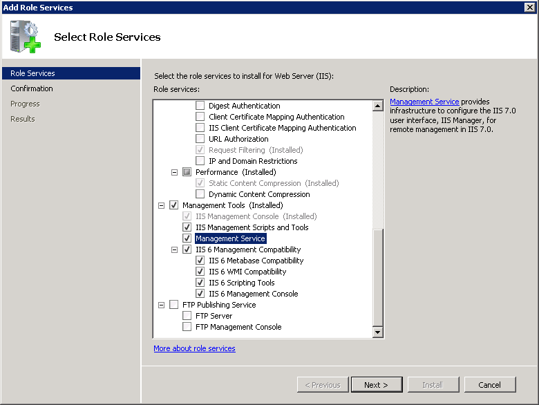Check the FTP Server checkbox
The width and height of the screenshot is (539, 405).
pos(187,316)
